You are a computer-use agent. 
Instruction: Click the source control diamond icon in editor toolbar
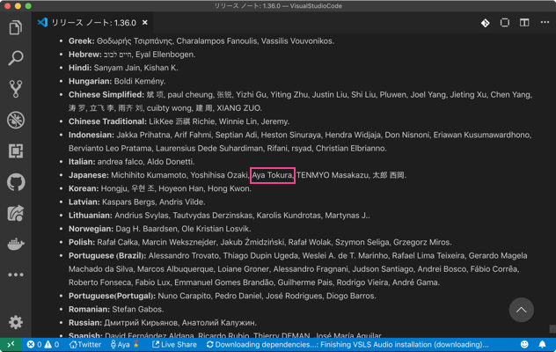tap(485, 23)
